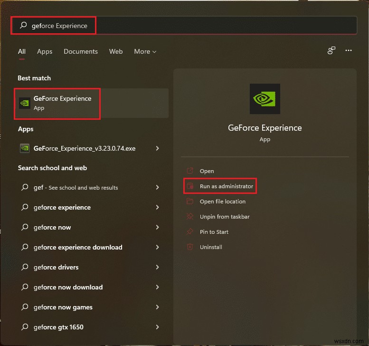Click the search text input field
This screenshot has width=369, height=346.
[190, 26]
